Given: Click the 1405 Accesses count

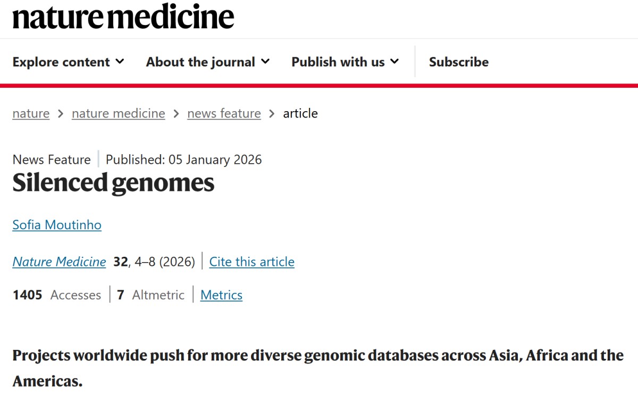Looking at the screenshot, I should (x=56, y=295).
